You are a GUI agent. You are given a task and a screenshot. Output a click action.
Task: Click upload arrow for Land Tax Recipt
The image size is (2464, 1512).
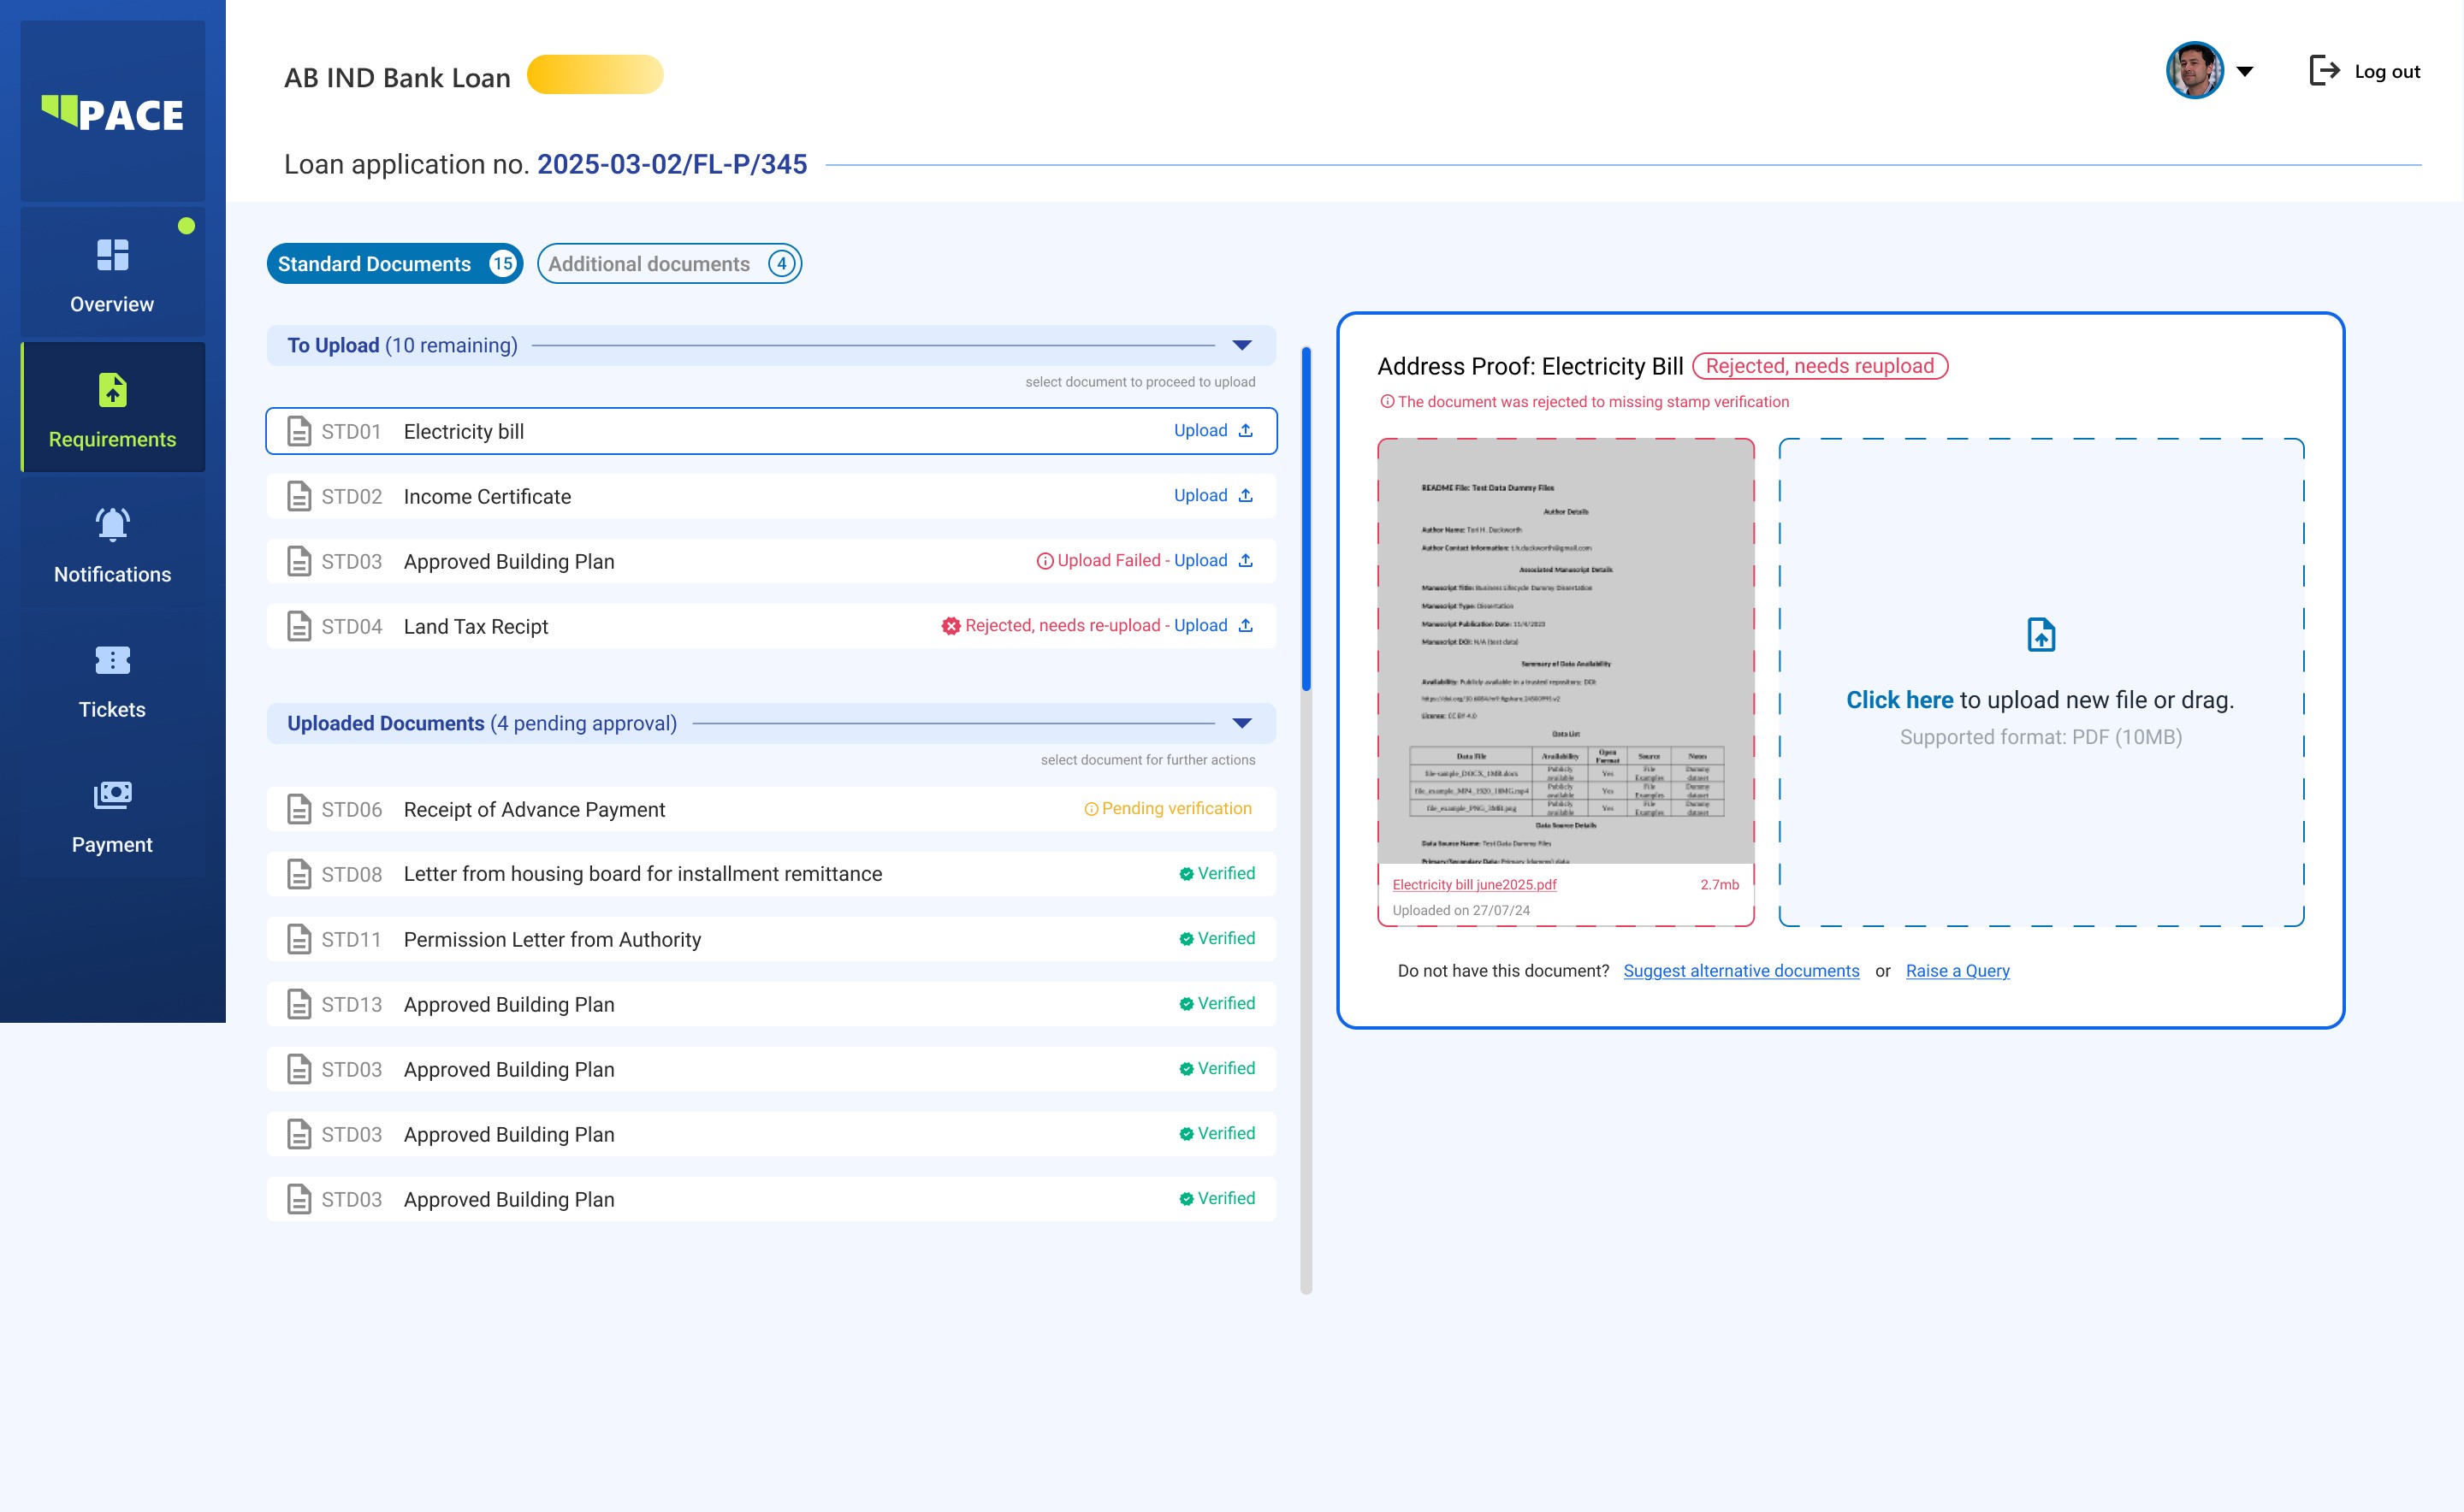coord(1246,626)
